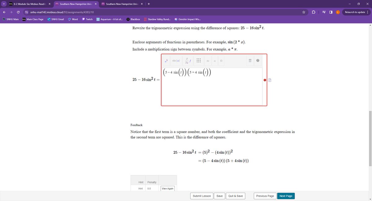Open the Blackbox bookmark
The image size is (372, 201).
133,19
